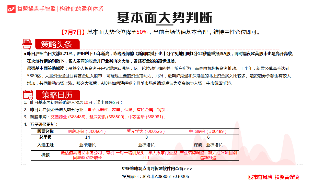Open the 鹏鹞环保（300664）stock link
The height and width of the screenshot is (183, 326).
click(86, 131)
